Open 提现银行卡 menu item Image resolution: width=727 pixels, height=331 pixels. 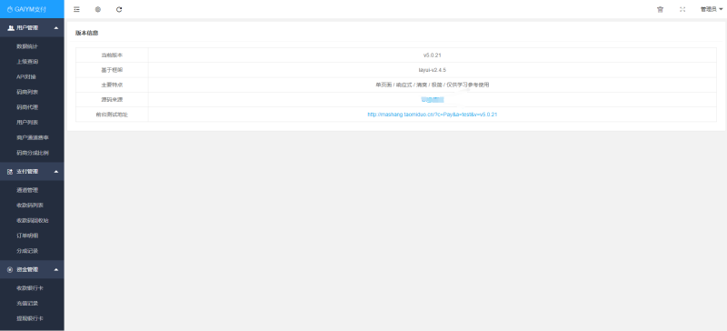point(30,319)
